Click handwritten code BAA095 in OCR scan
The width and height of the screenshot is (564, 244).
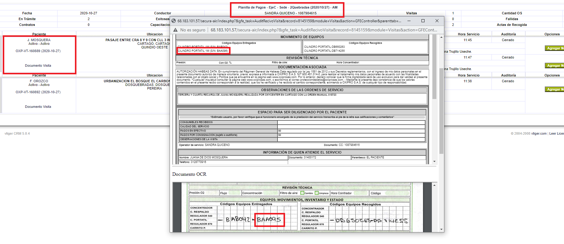[x=269, y=219]
